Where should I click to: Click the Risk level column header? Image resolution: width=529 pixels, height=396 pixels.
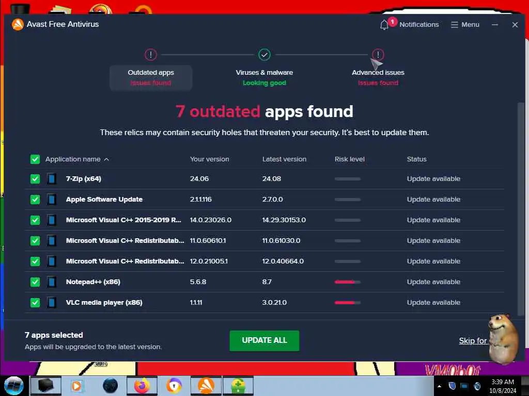350,159
